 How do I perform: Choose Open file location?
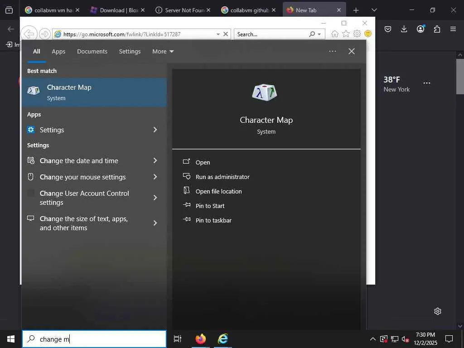213,191
